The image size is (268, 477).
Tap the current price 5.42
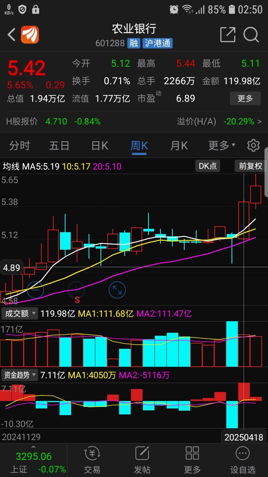[x=27, y=68]
